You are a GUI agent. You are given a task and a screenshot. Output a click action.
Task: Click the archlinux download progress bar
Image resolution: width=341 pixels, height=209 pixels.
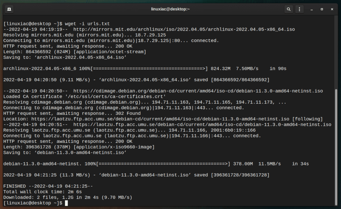click(x=149, y=69)
